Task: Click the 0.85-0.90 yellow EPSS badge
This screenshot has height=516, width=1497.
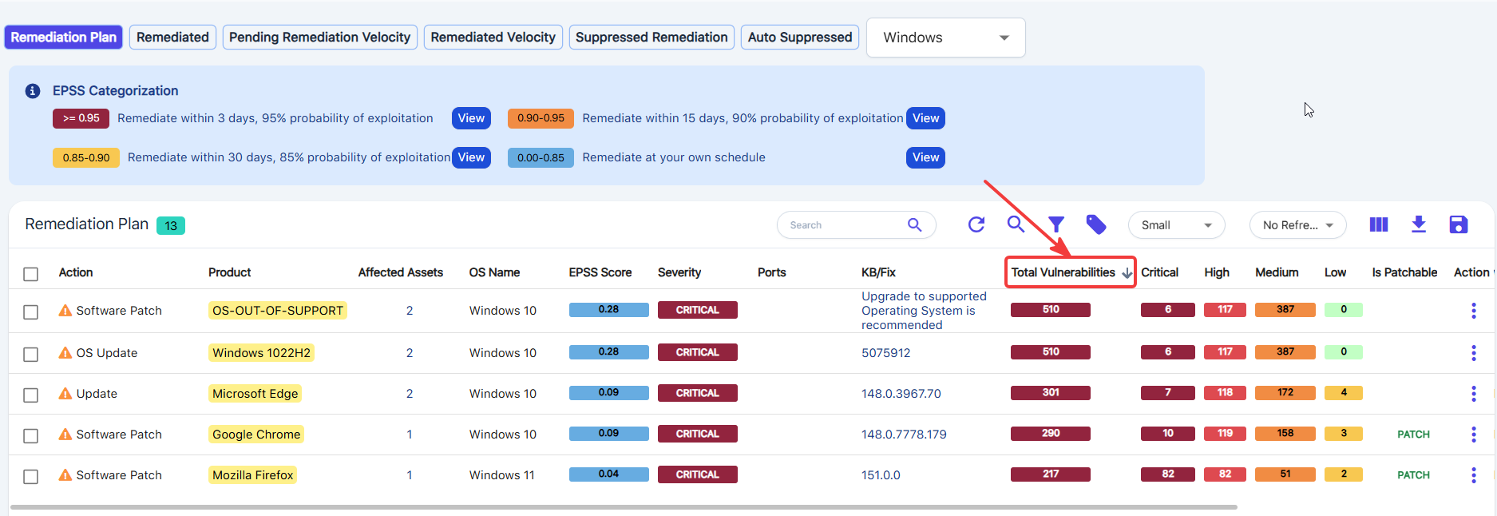Action: tap(86, 157)
